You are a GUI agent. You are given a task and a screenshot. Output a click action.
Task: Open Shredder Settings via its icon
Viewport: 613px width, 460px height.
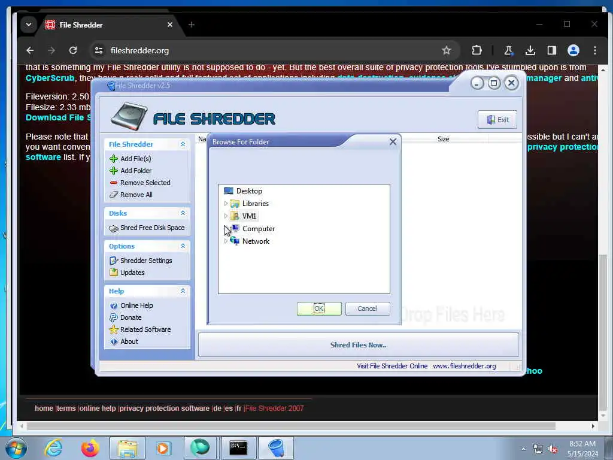coord(114,261)
